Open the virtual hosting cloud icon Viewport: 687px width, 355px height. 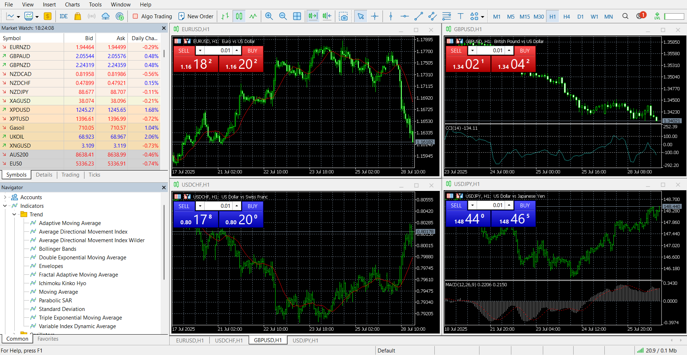click(x=106, y=16)
